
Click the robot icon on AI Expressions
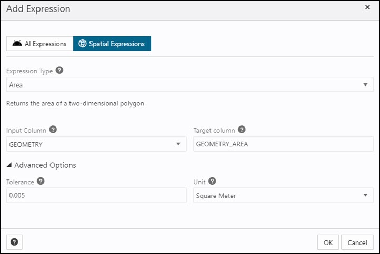17,44
